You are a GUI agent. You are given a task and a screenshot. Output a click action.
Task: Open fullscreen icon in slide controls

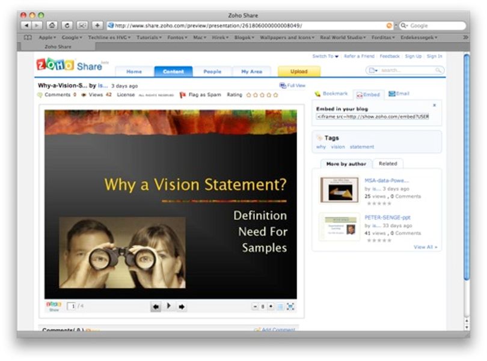tap(291, 307)
